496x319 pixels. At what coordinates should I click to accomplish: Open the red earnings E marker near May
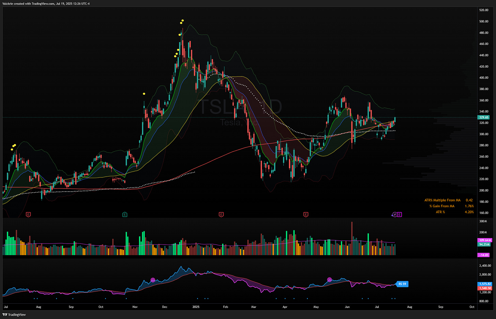[306, 214]
